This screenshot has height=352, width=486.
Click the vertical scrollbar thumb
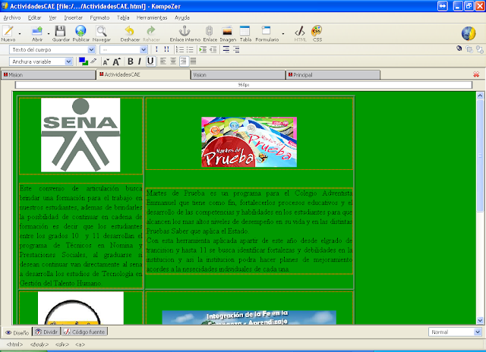(480, 156)
